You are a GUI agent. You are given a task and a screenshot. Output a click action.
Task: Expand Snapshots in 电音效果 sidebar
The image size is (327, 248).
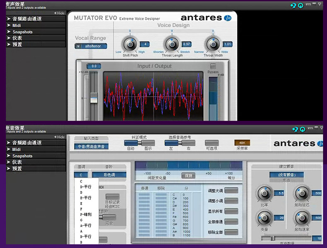36,156
